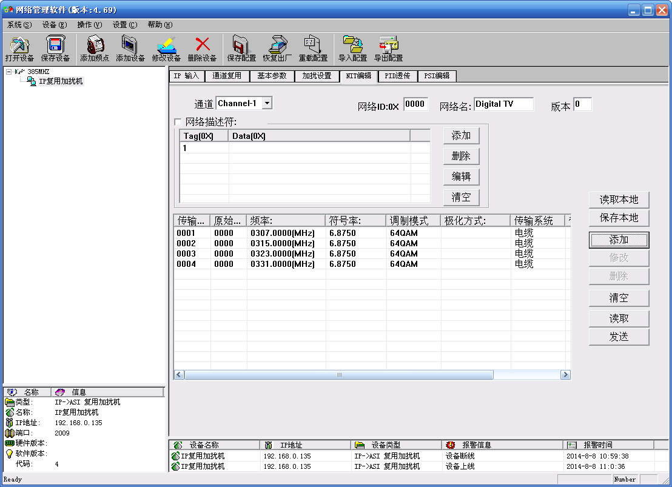Click the 清空 button above 读取
The width and height of the screenshot is (672, 487).
tap(619, 298)
